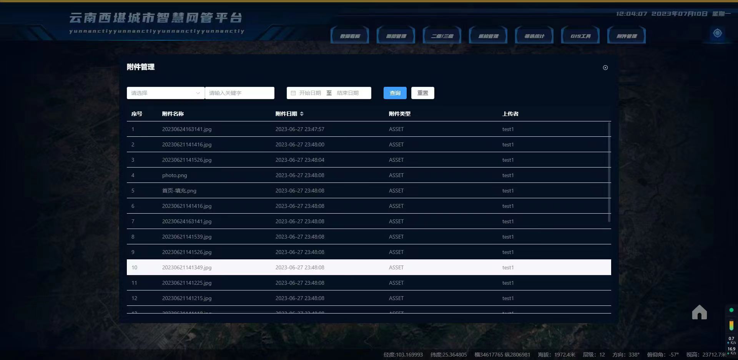Click the date and time display
The height and width of the screenshot is (360, 738).
click(x=673, y=14)
